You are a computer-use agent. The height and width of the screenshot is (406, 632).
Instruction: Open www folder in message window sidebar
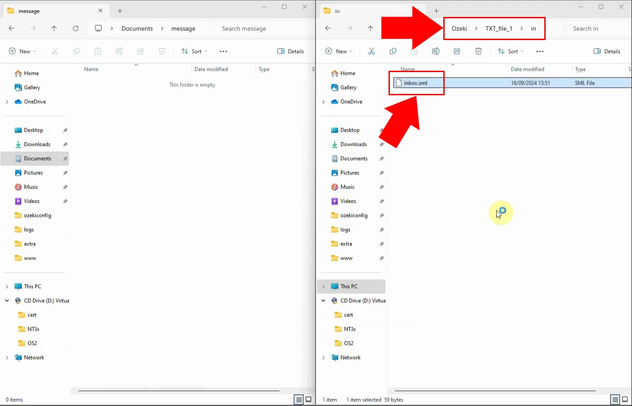[30, 258]
